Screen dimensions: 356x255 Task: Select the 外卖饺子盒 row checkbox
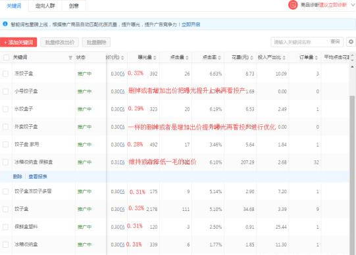(x=5, y=127)
